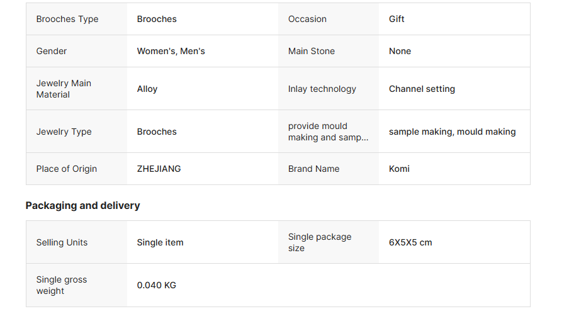
Task: Click the truncated "provide mould making and samp..." label
Action: point(328,132)
